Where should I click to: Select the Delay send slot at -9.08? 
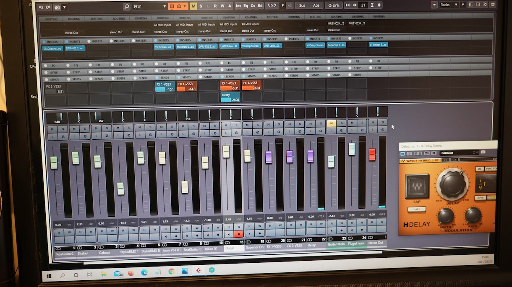tap(230, 97)
